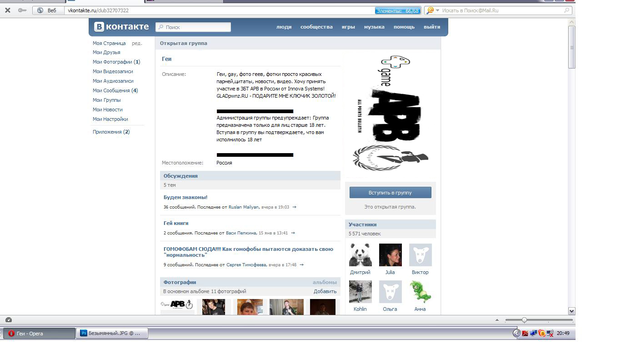Screen dimensions: 621x349
Task: Open the Opera panel toggle in status bar
Action: click(8, 320)
